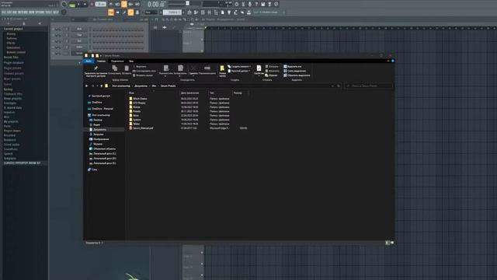Switch to Главная tab in Explorer ribbon
This screenshot has width=497, height=280.
[101, 61]
